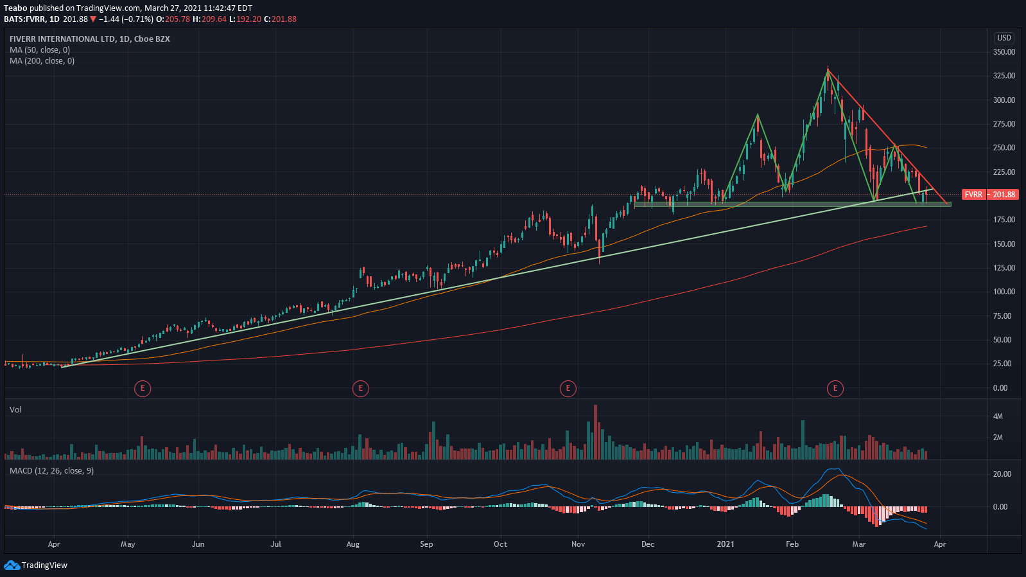Viewport: 1026px width, 577px height.
Task: Click the Sep time axis label
Action: coord(426,544)
